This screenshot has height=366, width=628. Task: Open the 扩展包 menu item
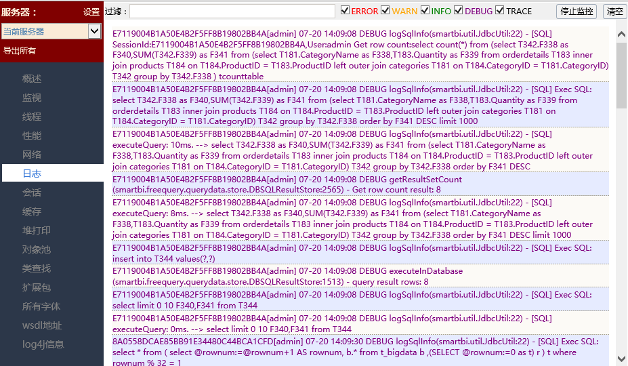click(x=37, y=287)
